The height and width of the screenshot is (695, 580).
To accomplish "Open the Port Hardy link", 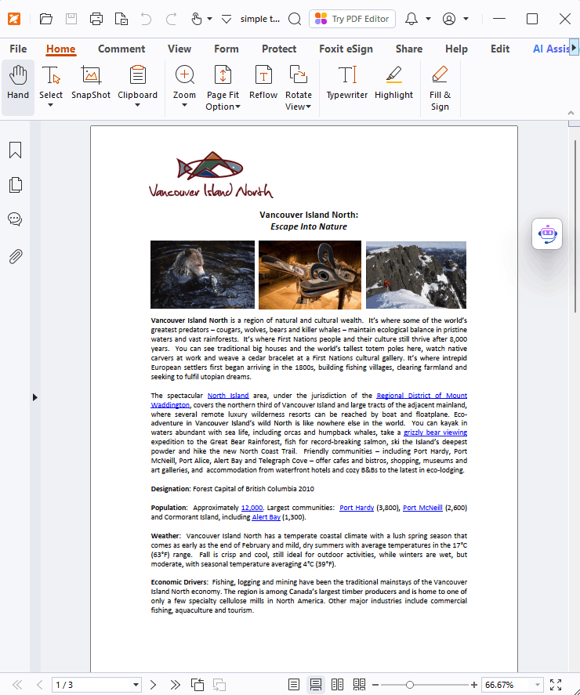I will (357, 508).
